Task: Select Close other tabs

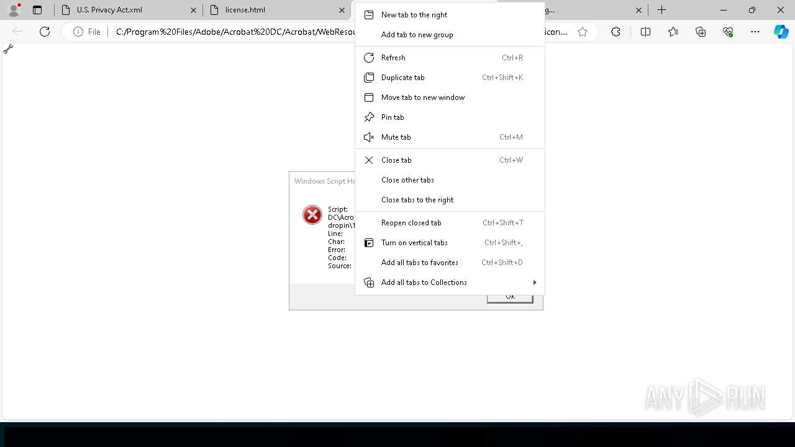Action: click(x=450, y=180)
